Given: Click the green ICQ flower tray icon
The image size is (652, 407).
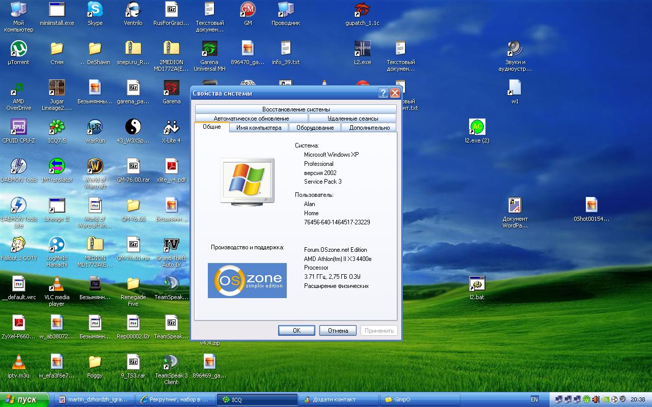Looking at the screenshot, I should (x=586, y=399).
